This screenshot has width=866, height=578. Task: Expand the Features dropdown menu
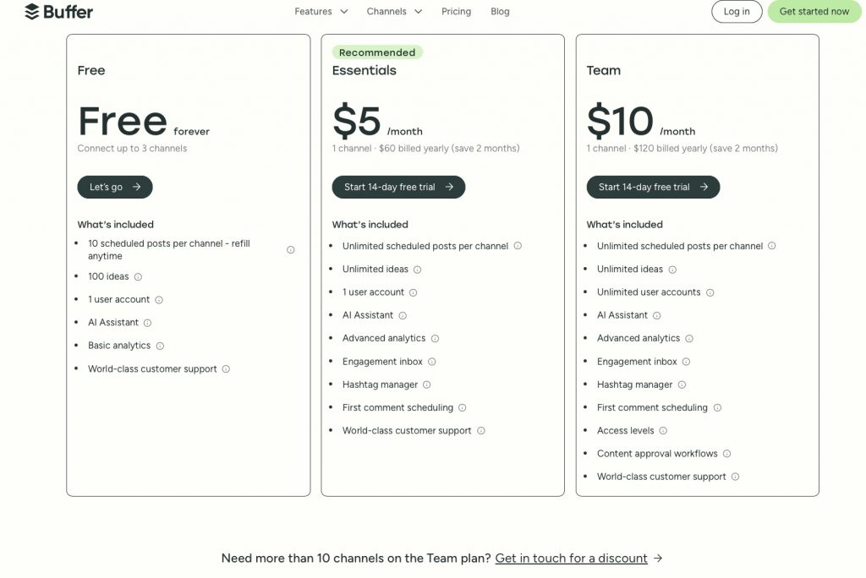321,12
